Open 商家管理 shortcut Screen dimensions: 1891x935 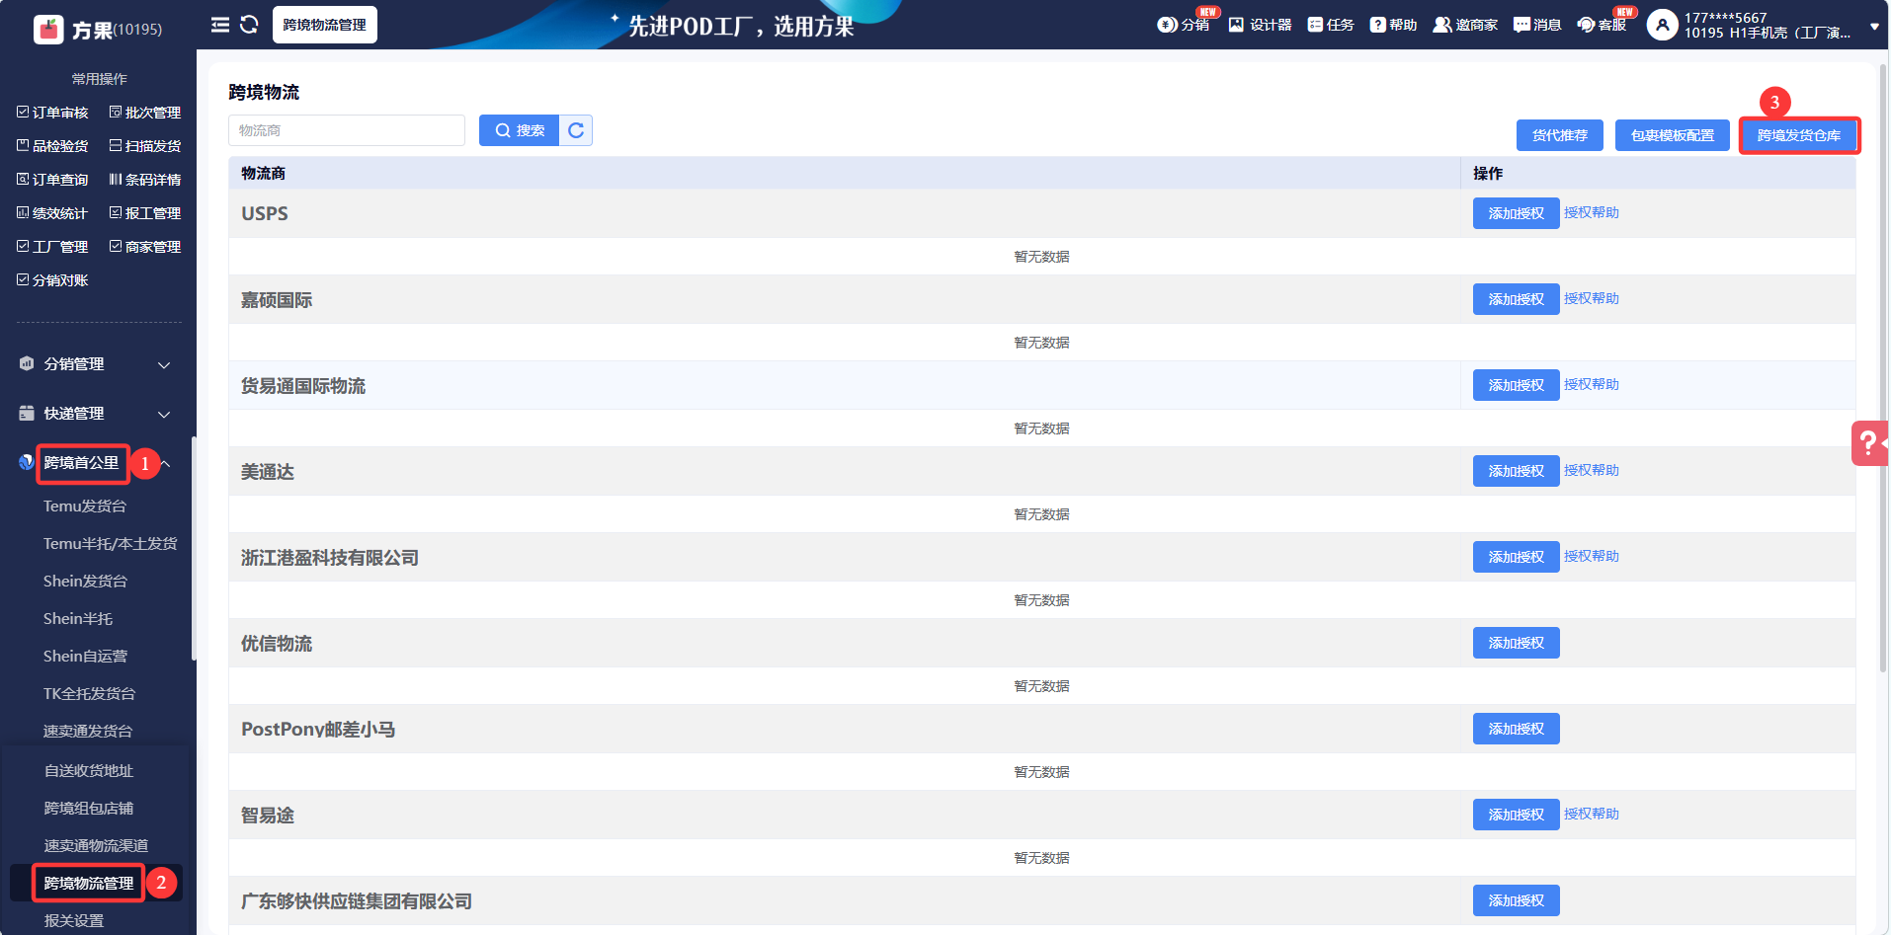point(145,247)
